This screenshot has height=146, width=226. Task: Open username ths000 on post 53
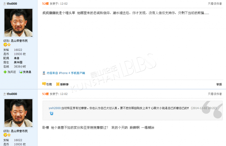[12, 94]
